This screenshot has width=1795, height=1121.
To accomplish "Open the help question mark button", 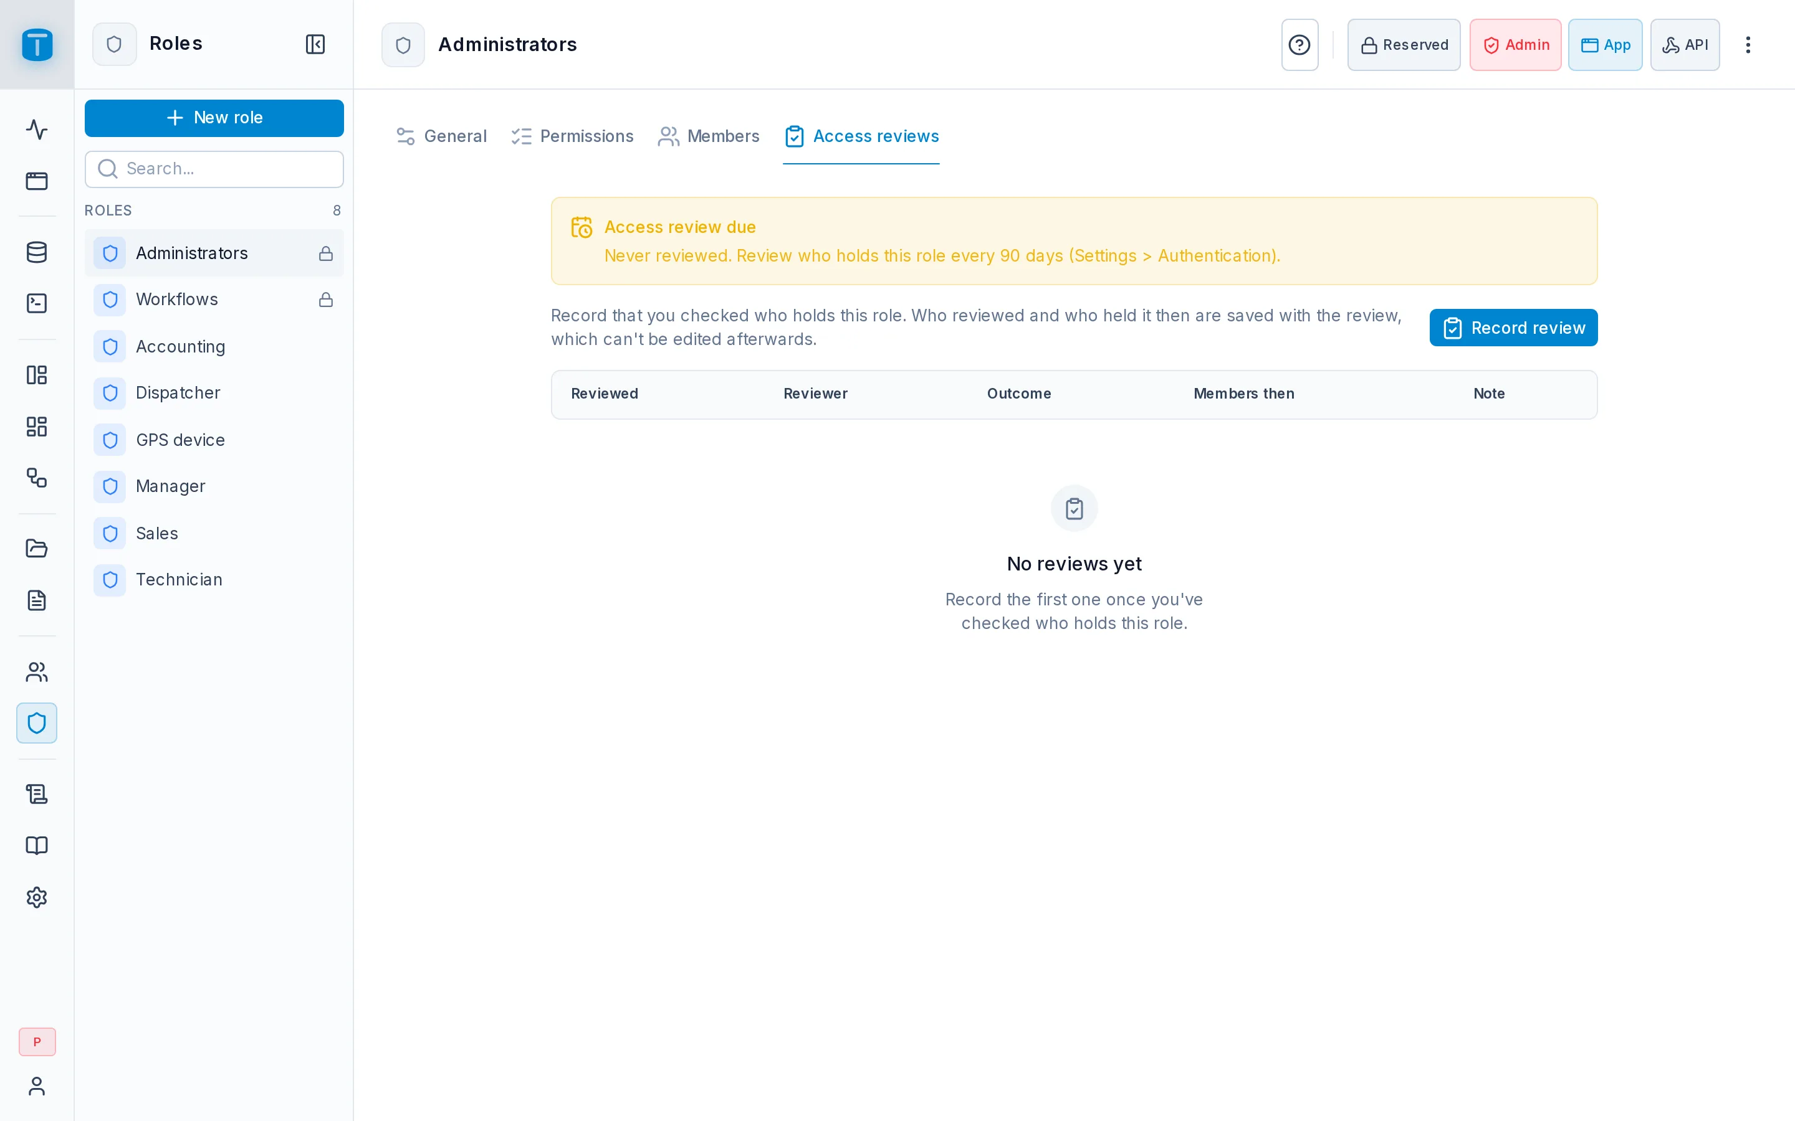I will click(1300, 44).
